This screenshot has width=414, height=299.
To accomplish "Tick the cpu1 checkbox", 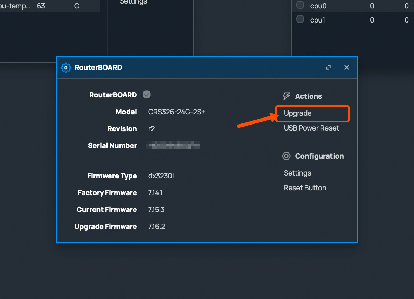I will pyautogui.click(x=300, y=19).
